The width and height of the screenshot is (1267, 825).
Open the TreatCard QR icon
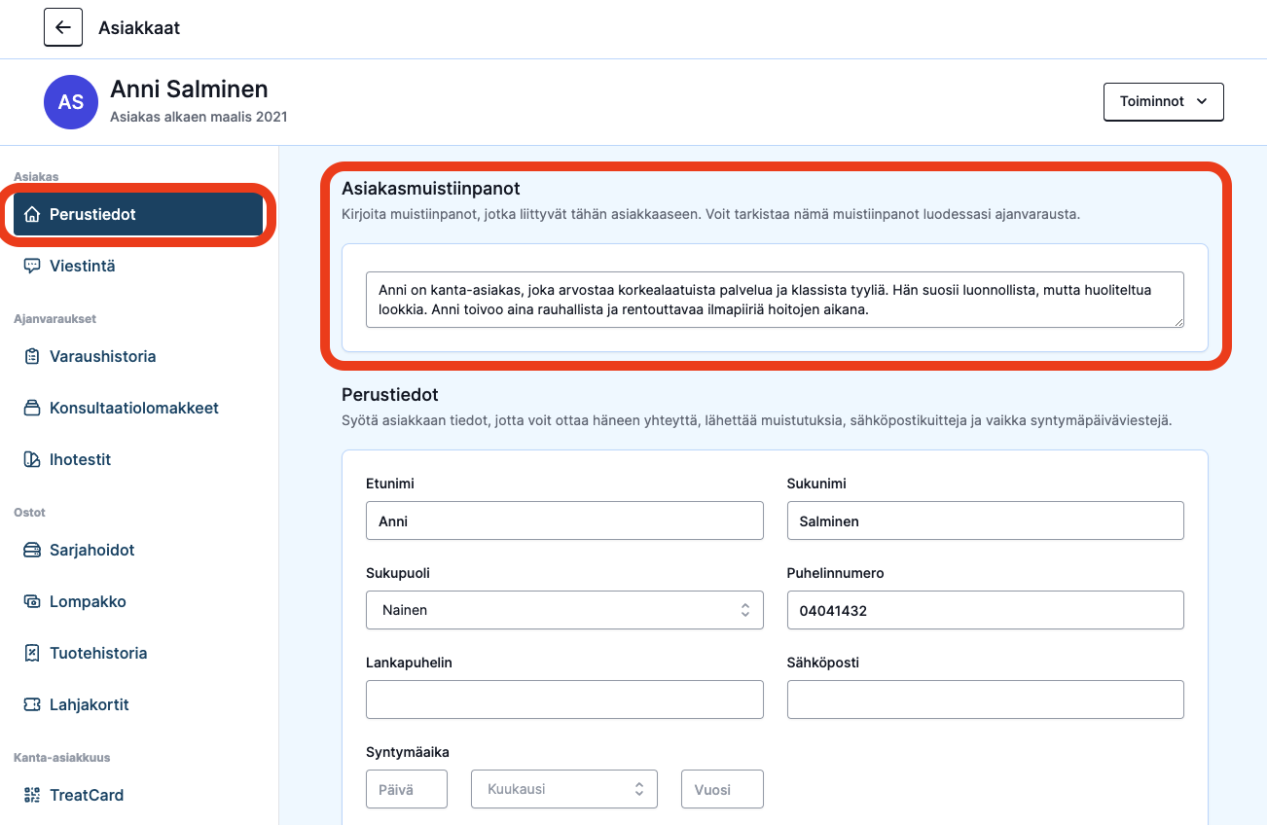coord(32,795)
